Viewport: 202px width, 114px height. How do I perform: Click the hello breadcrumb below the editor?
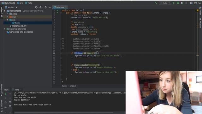coord(64,86)
